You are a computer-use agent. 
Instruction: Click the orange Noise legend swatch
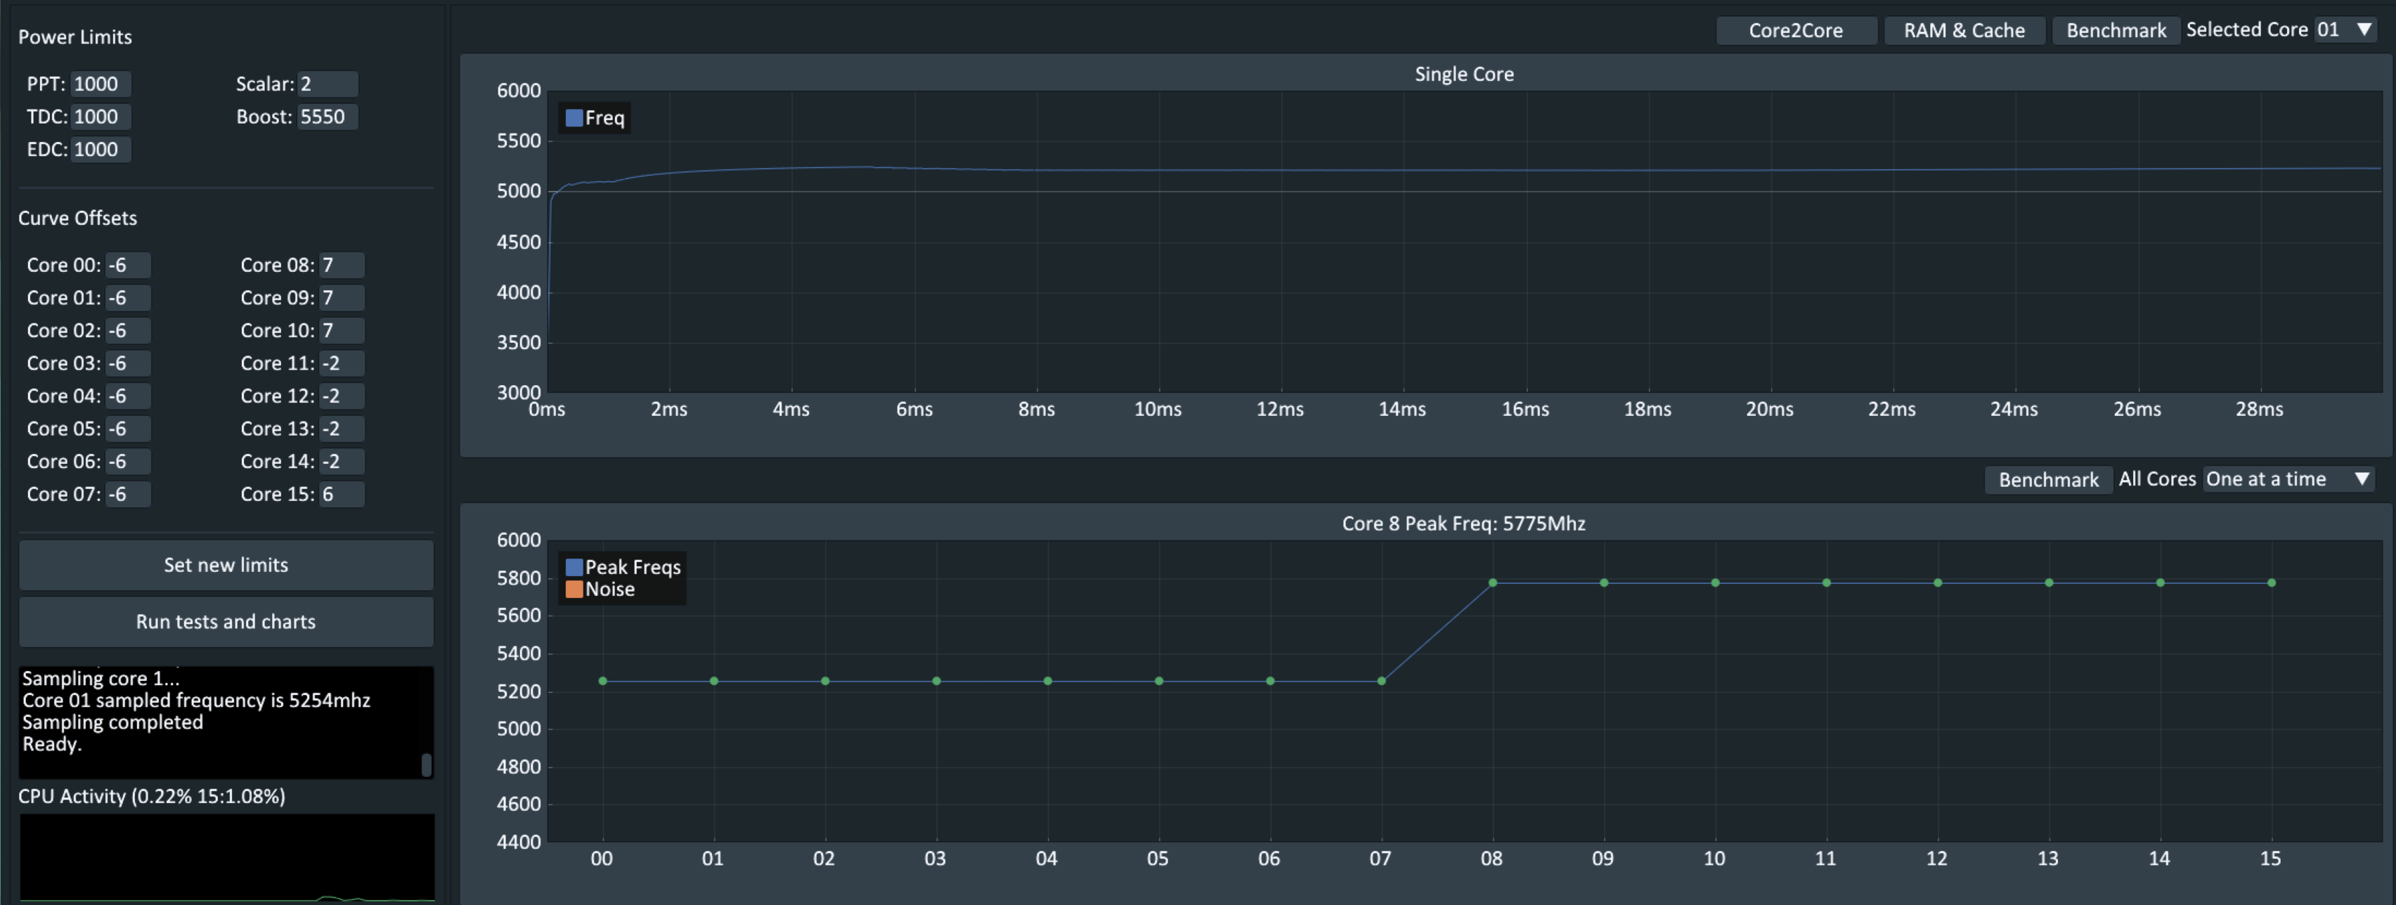coord(574,590)
